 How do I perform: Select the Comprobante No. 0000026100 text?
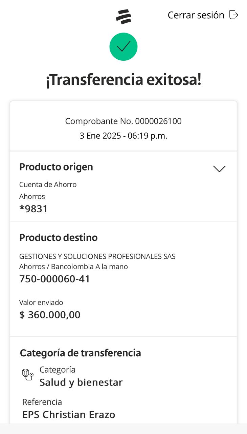(x=123, y=121)
